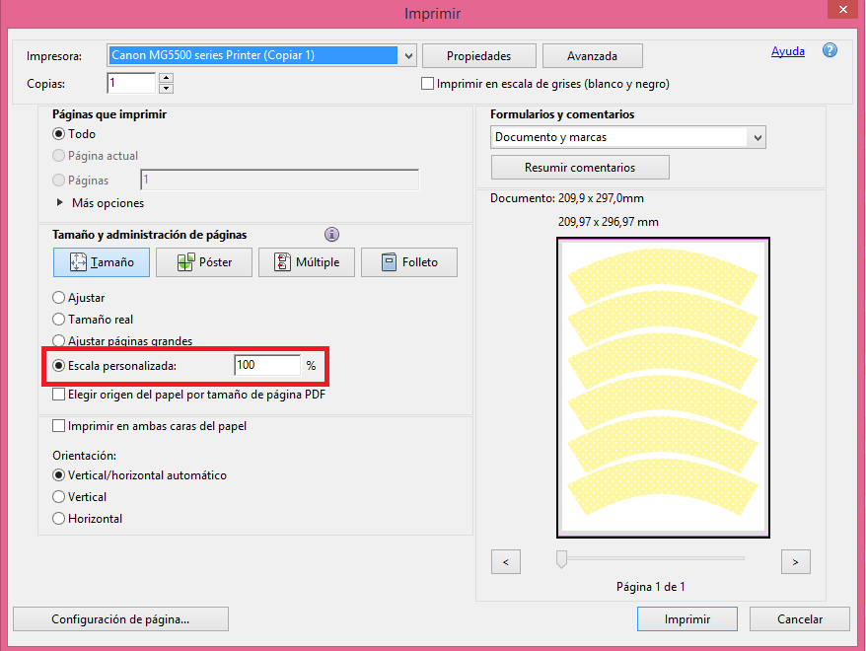The image size is (866, 651).
Task: Click the Imprimir button to print
Action: pos(687,619)
